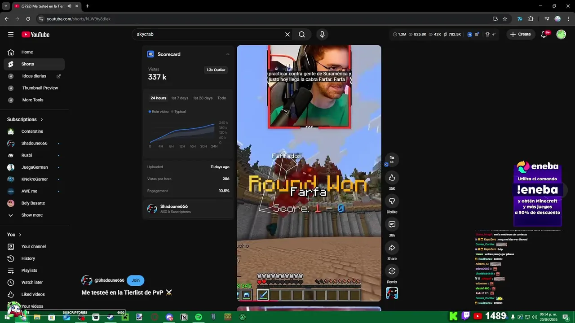
Task: Open Spotify from the taskbar
Action: (x=199, y=317)
